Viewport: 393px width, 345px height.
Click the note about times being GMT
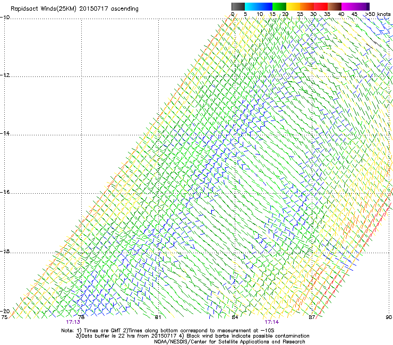pyautogui.click(x=168, y=331)
